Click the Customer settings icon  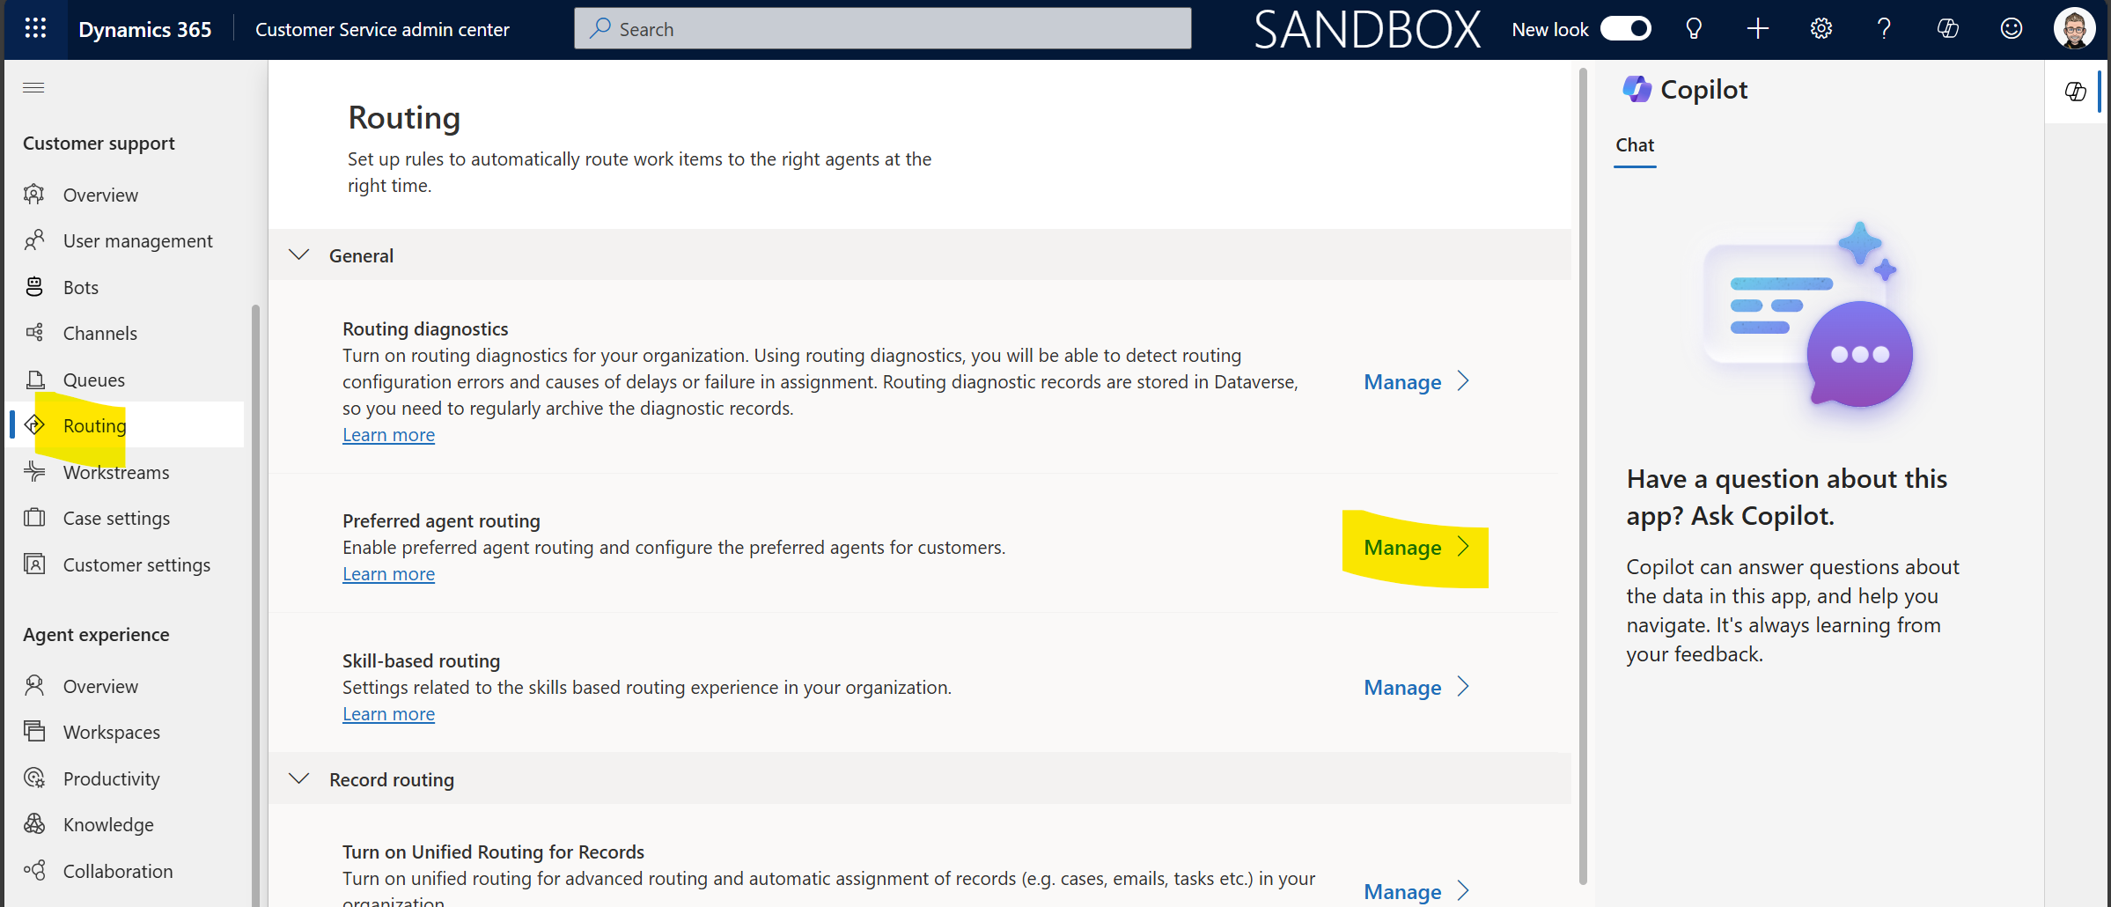(x=34, y=564)
